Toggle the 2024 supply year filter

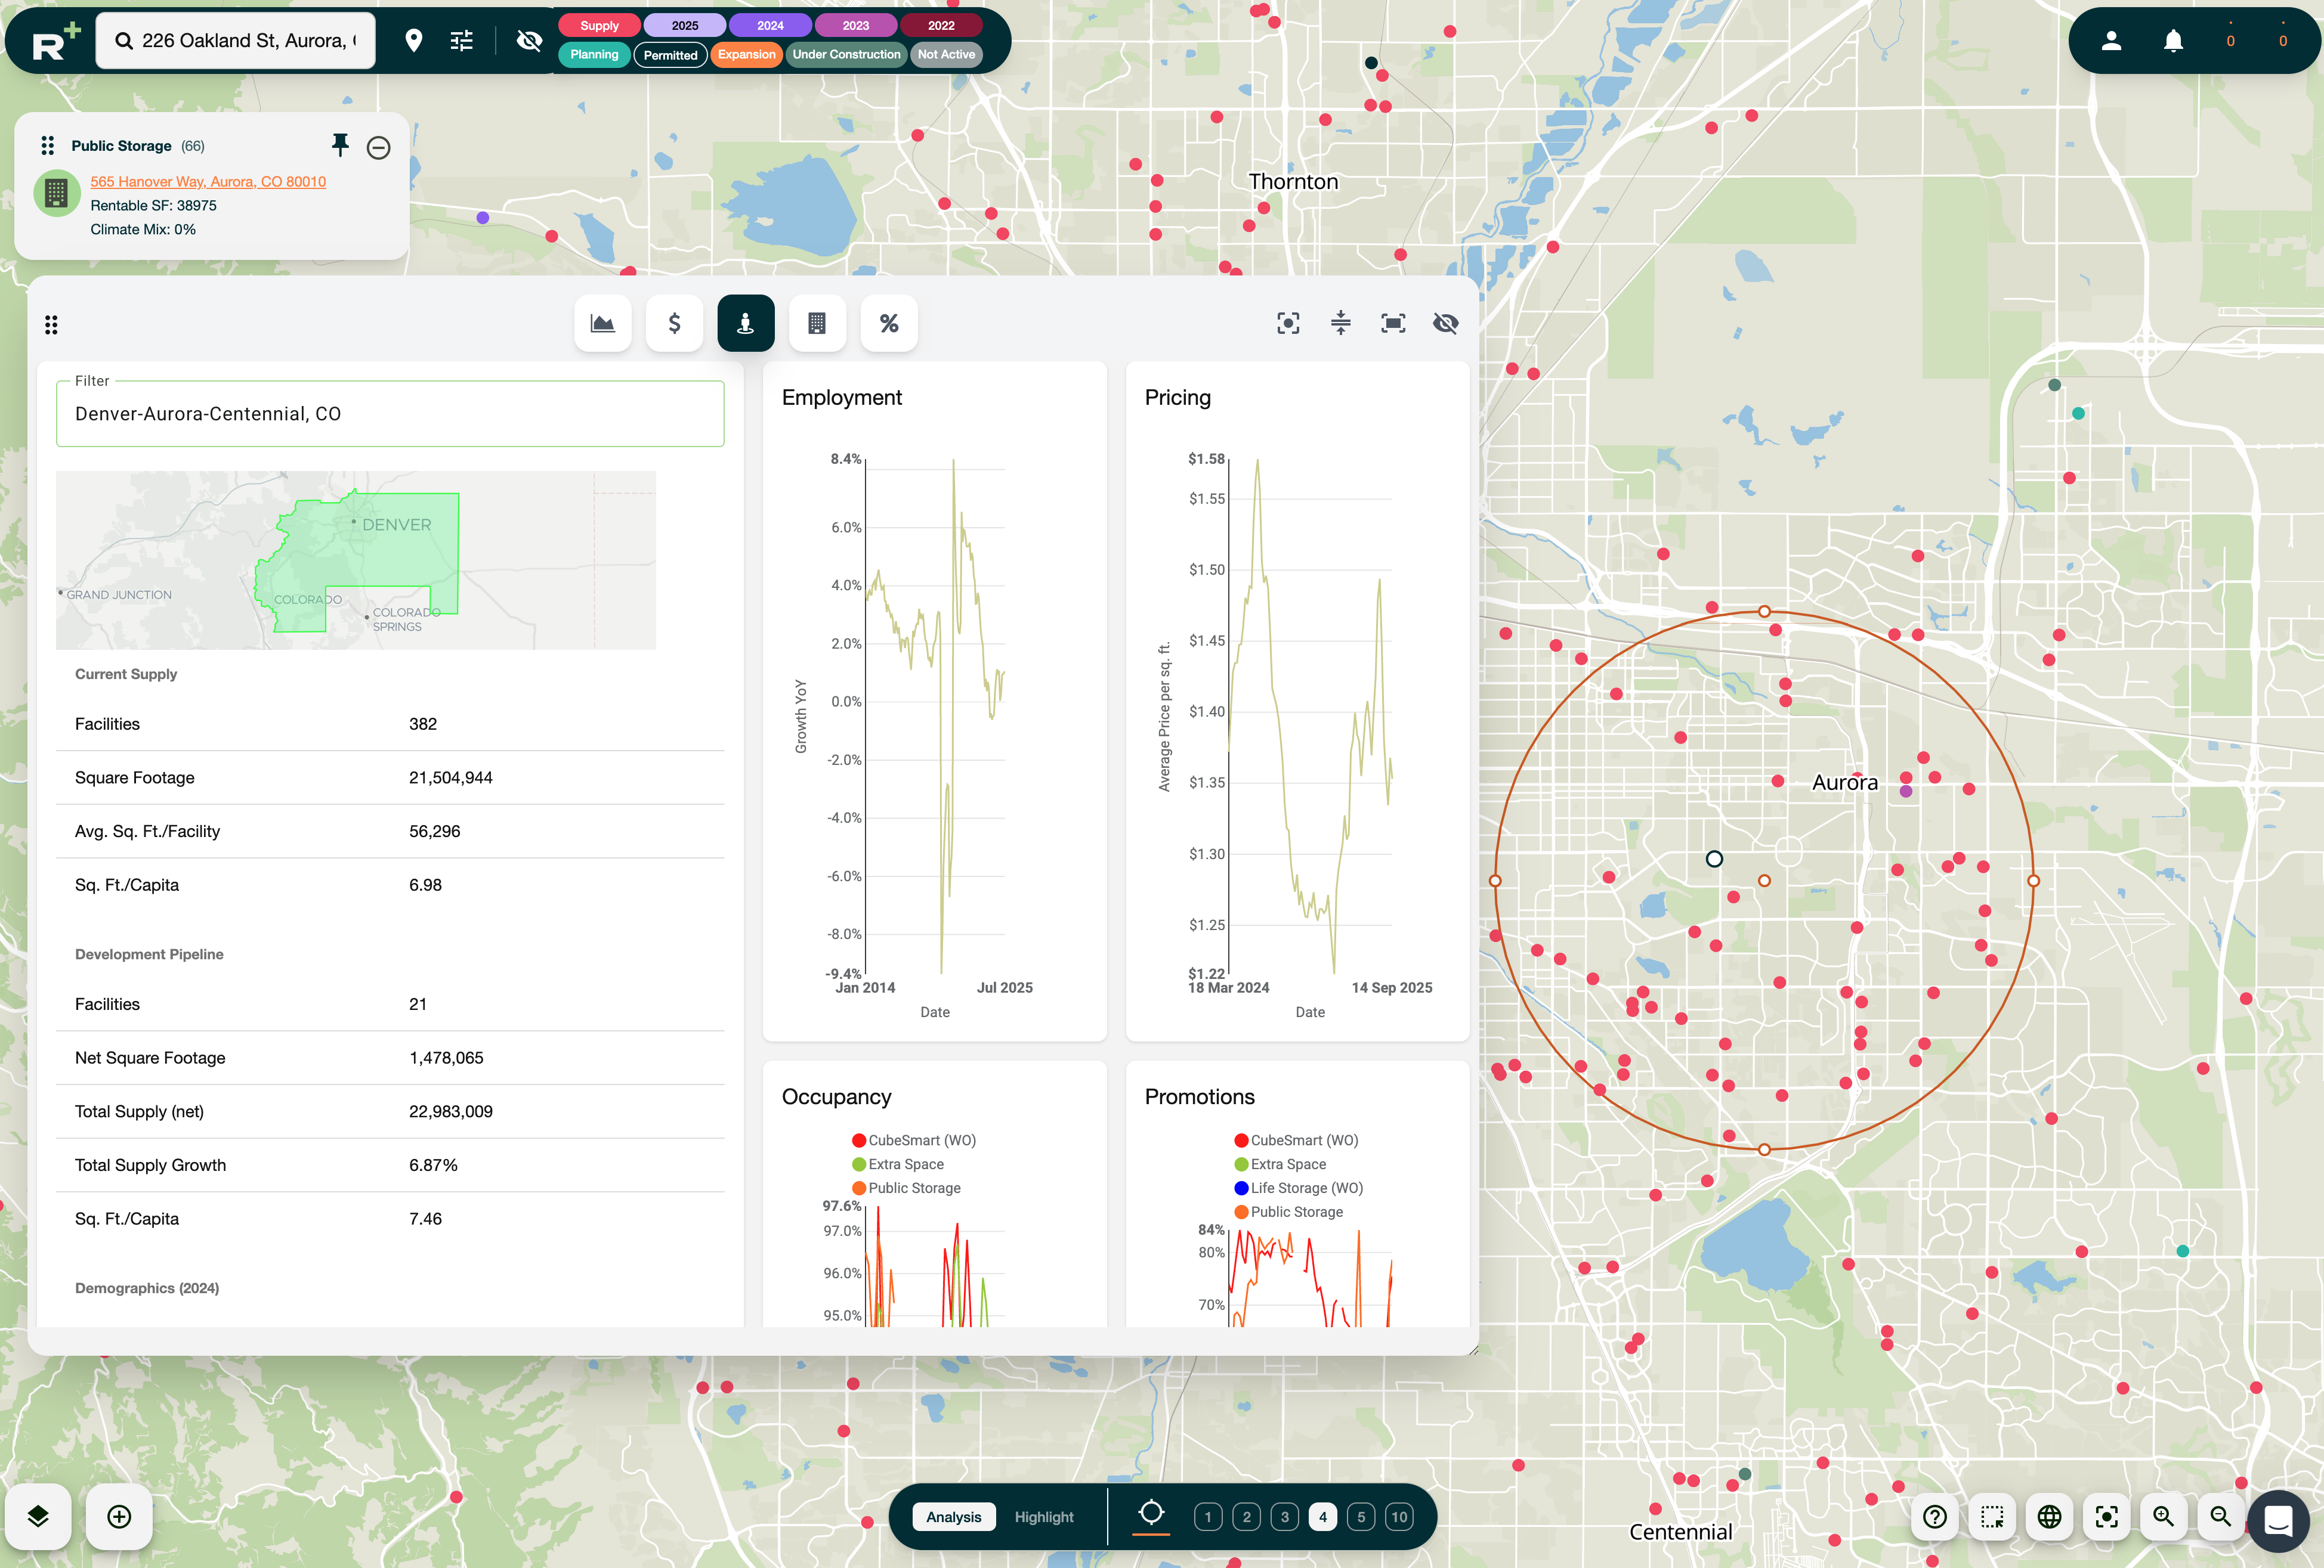(770, 25)
